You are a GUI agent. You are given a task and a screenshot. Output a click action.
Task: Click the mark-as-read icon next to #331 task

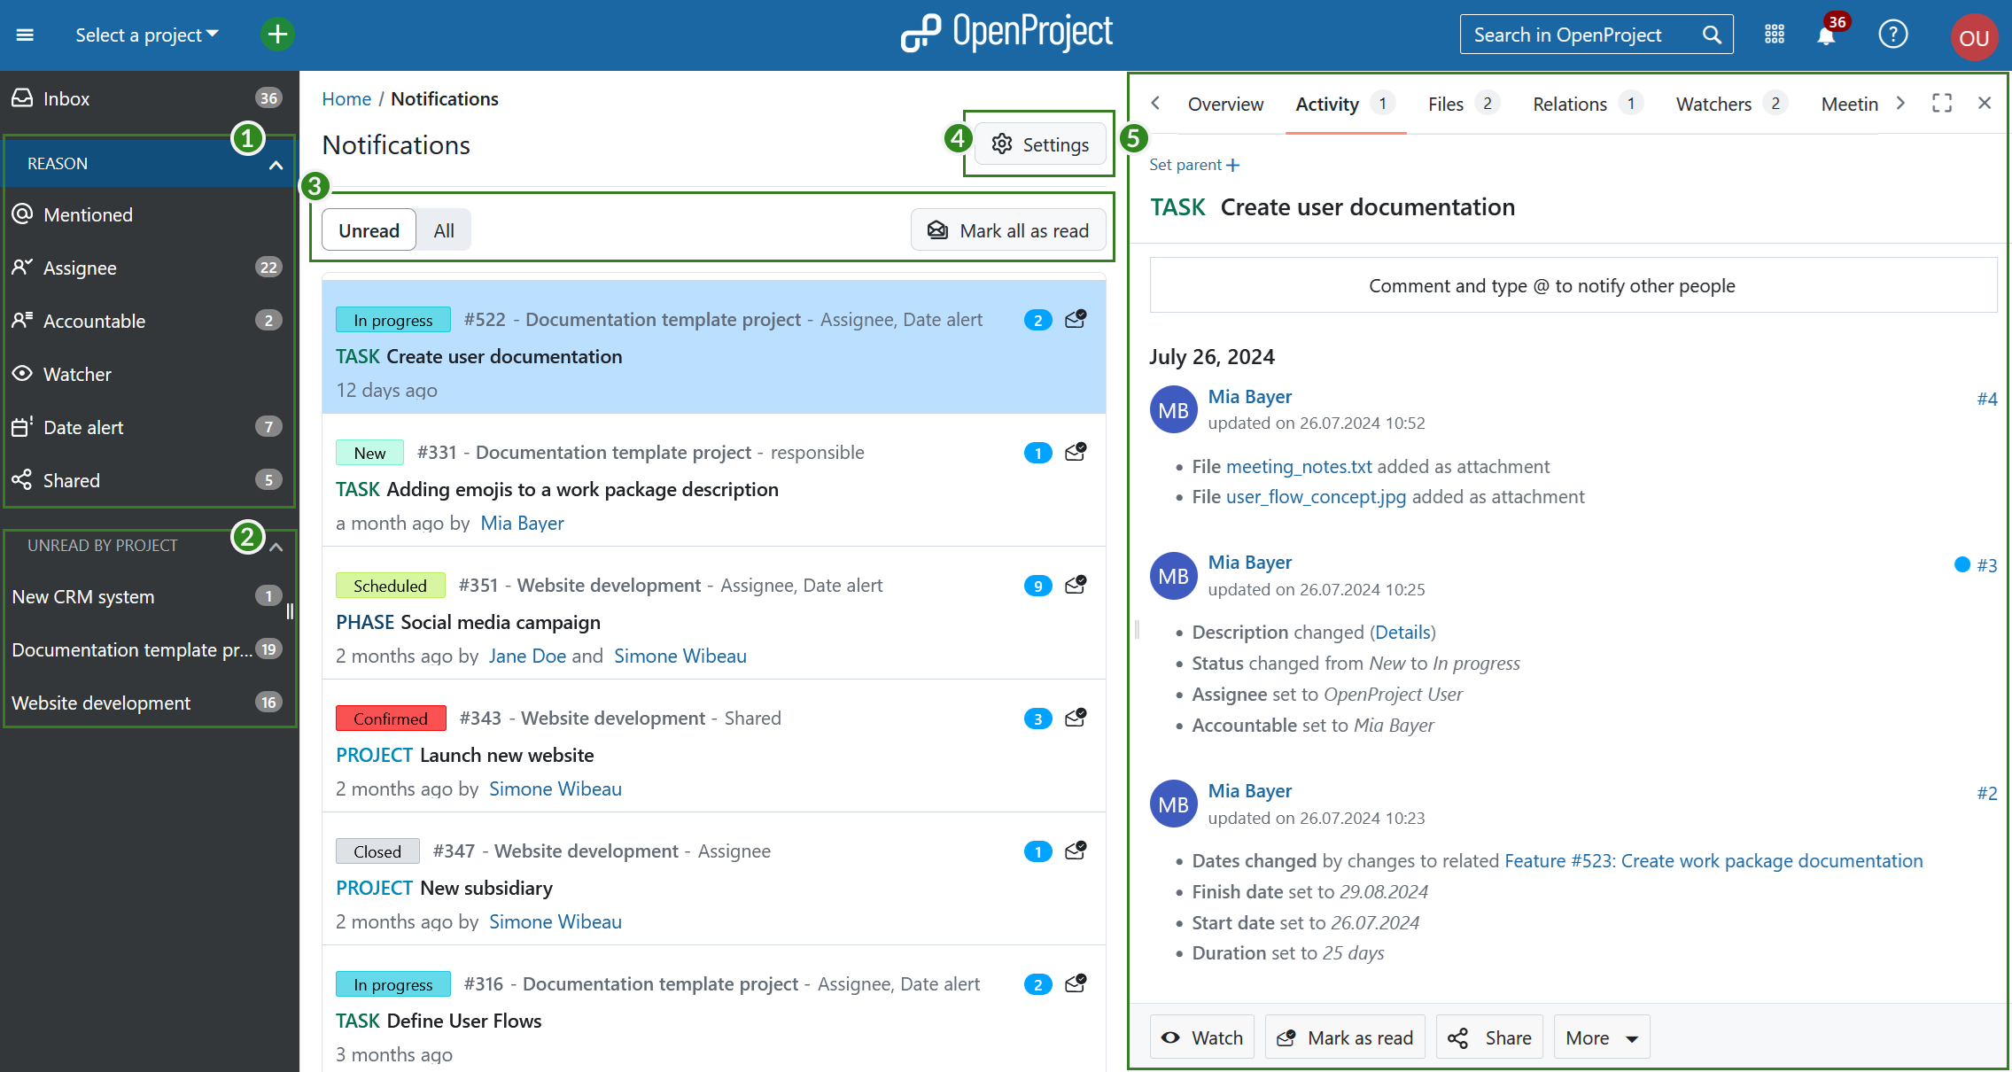1076,452
